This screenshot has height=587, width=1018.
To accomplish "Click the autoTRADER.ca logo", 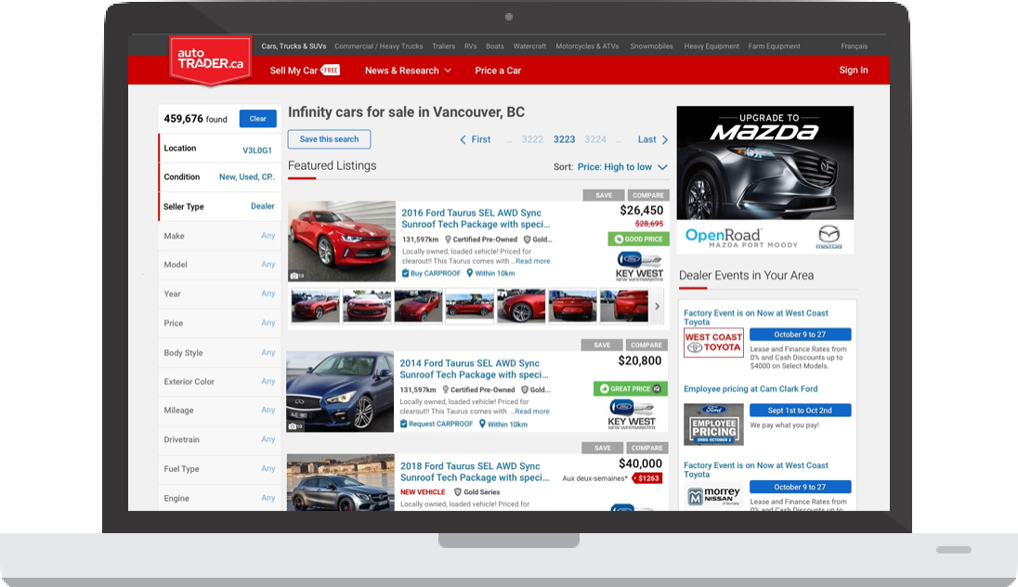I will tap(210, 59).
